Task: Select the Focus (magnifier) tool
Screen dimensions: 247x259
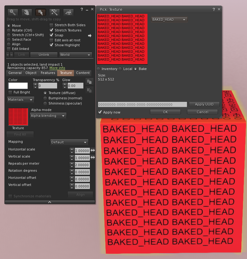Action: tap(13, 12)
